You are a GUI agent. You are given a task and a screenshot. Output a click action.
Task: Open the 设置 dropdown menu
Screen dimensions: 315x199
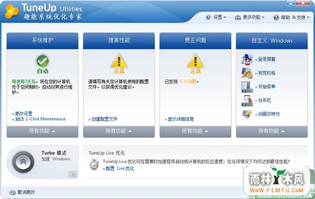216,17
